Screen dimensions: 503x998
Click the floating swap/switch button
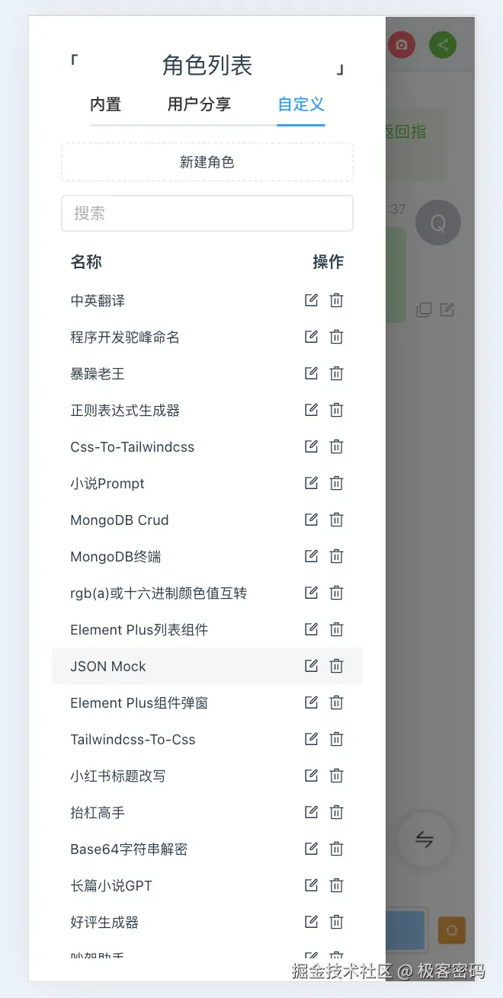click(x=425, y=840)
